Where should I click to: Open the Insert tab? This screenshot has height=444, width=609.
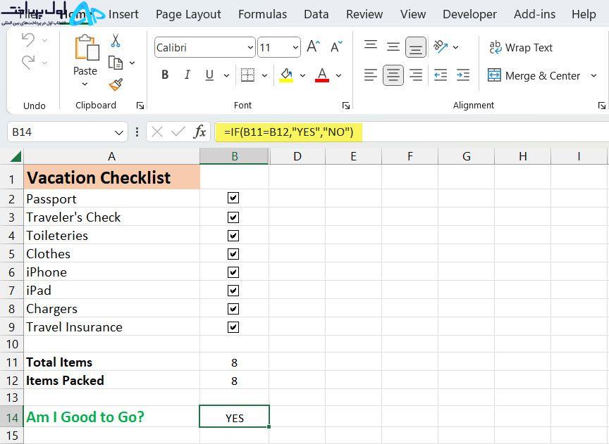[x=123, y=14]
